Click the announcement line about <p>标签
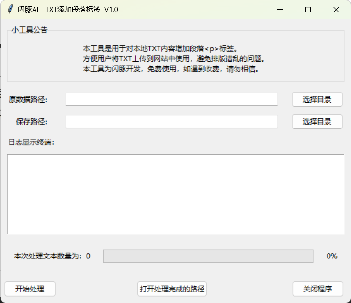This screenshot has width=351, height=303. pyautogui.click(x=160, y=48)
